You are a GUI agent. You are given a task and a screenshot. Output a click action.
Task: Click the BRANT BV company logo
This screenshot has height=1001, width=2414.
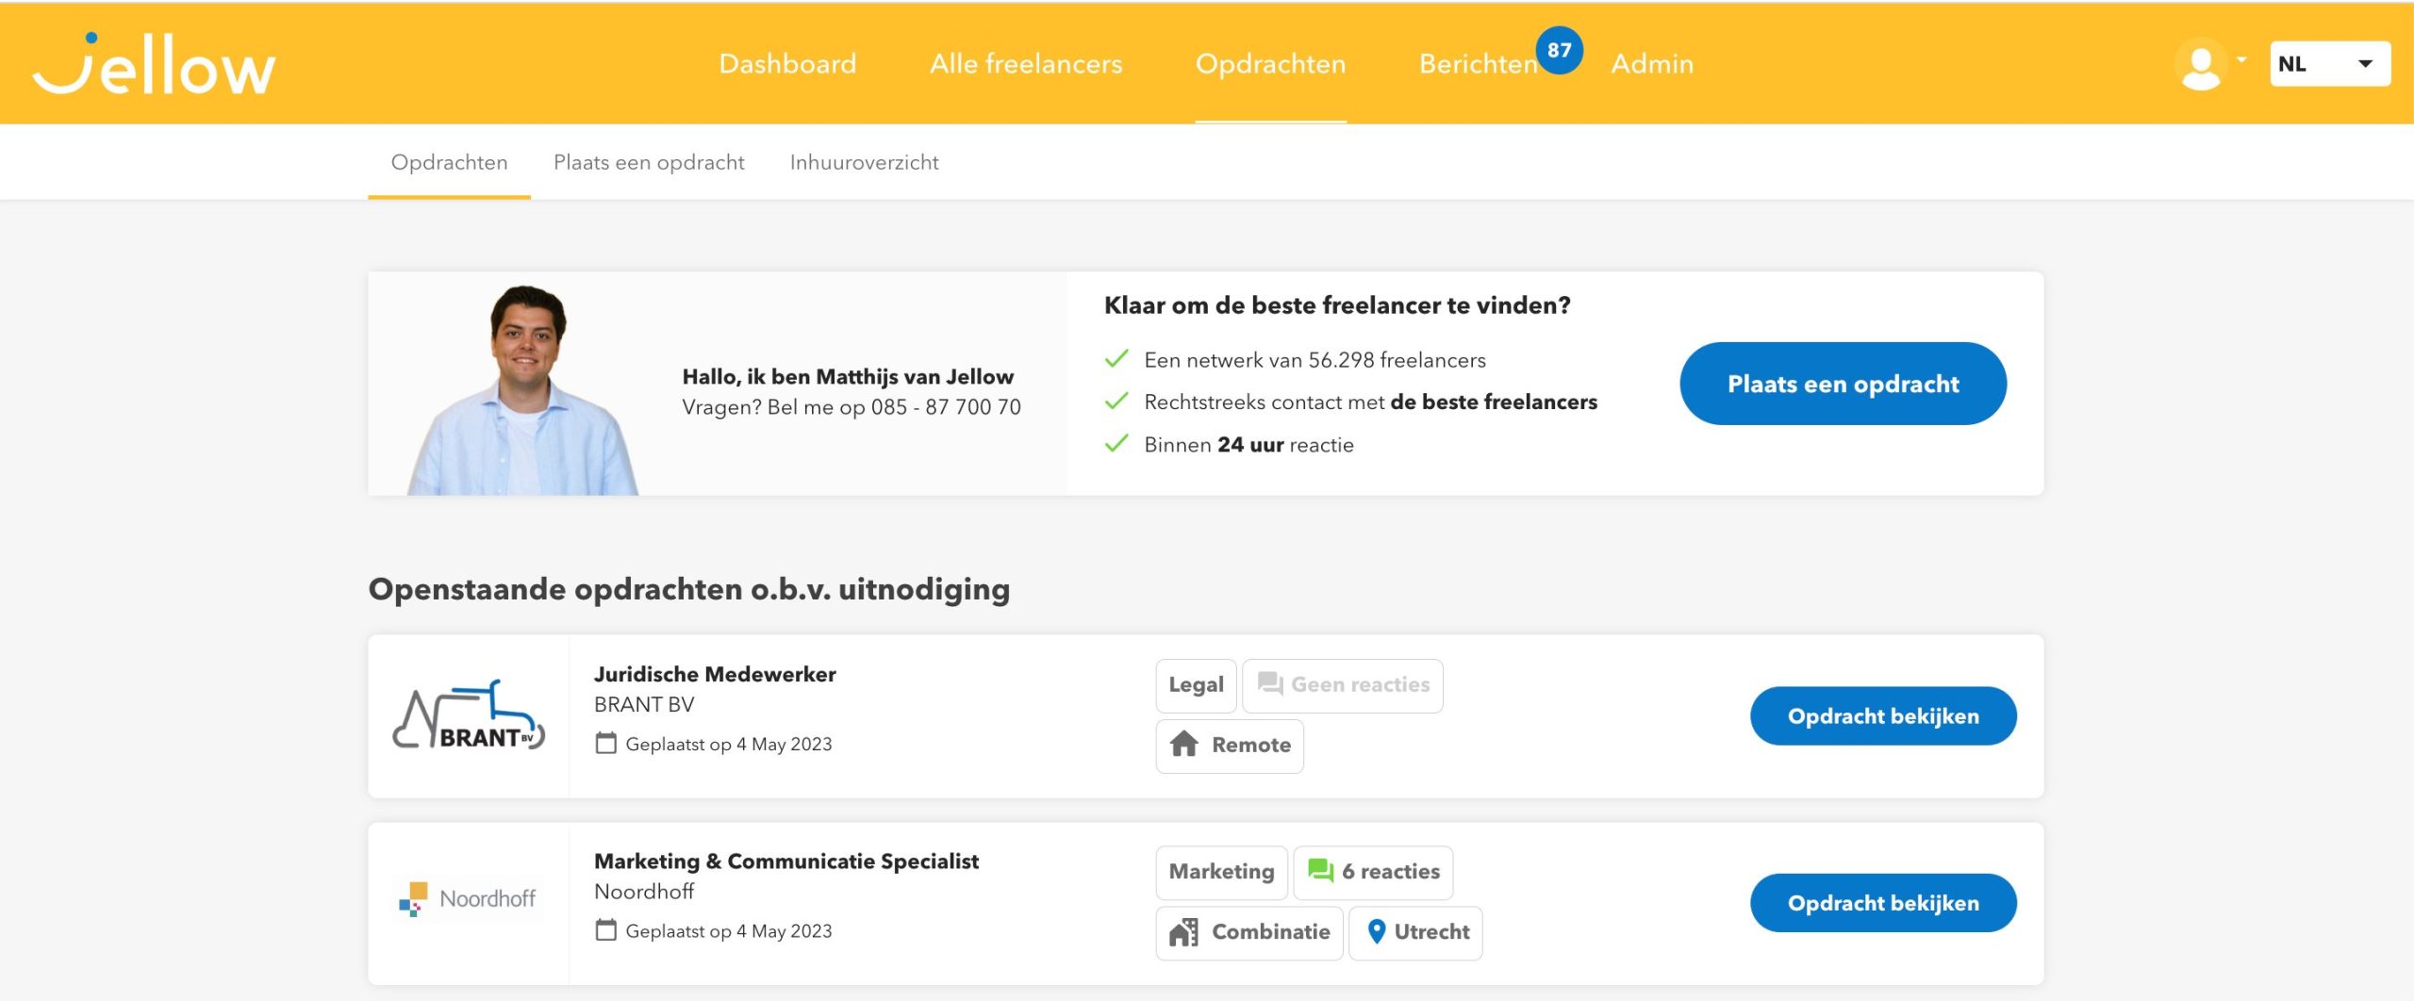click(x=469, y=716)
